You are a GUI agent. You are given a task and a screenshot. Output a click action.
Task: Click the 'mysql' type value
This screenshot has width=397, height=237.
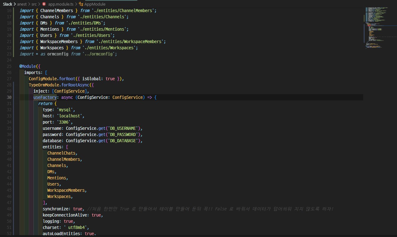point(65,110)
